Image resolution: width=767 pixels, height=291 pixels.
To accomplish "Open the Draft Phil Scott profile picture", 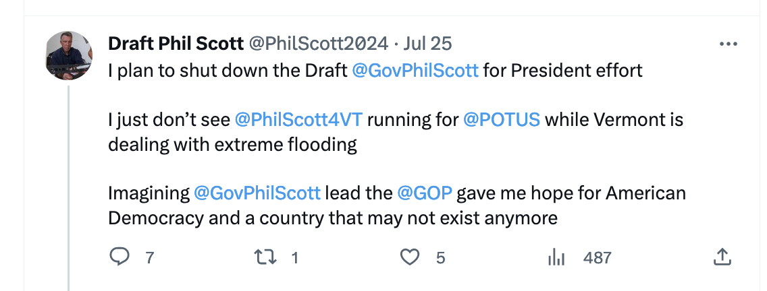I will [x=69, y=55].
